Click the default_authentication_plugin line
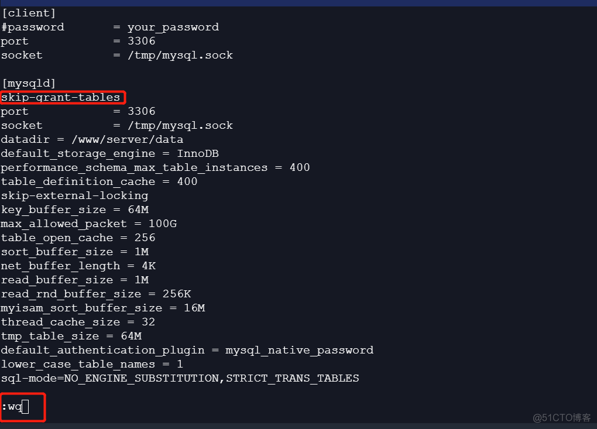Image resolution: width=597 pixels, height=429 pixels. [187, 350]
